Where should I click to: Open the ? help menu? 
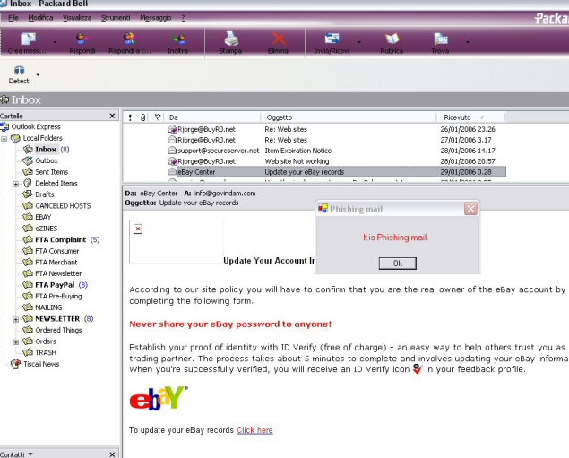(184, 18)
